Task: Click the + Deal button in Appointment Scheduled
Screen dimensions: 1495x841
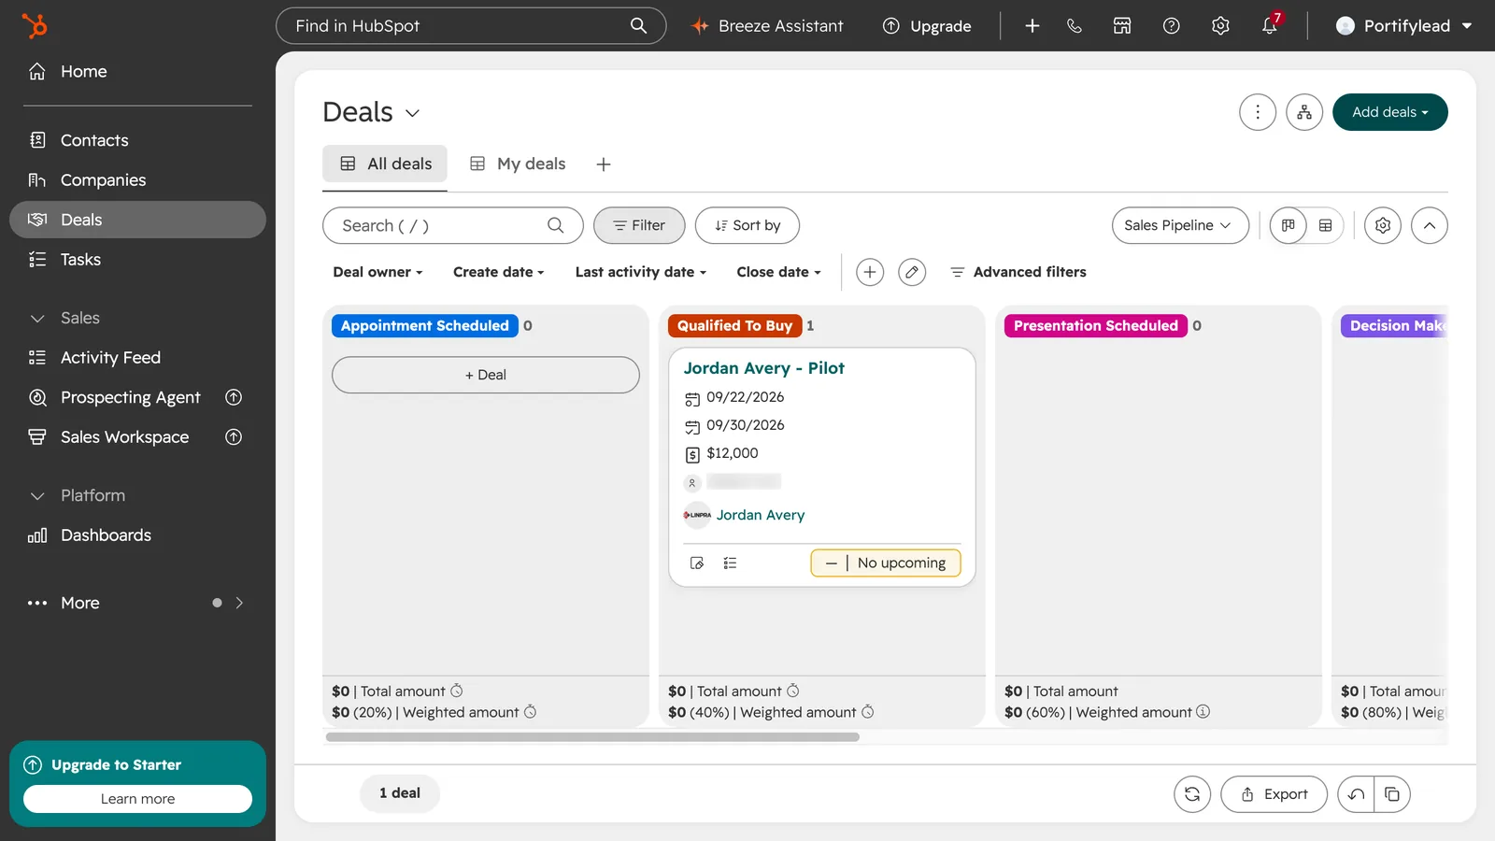Action: (486, 375)
